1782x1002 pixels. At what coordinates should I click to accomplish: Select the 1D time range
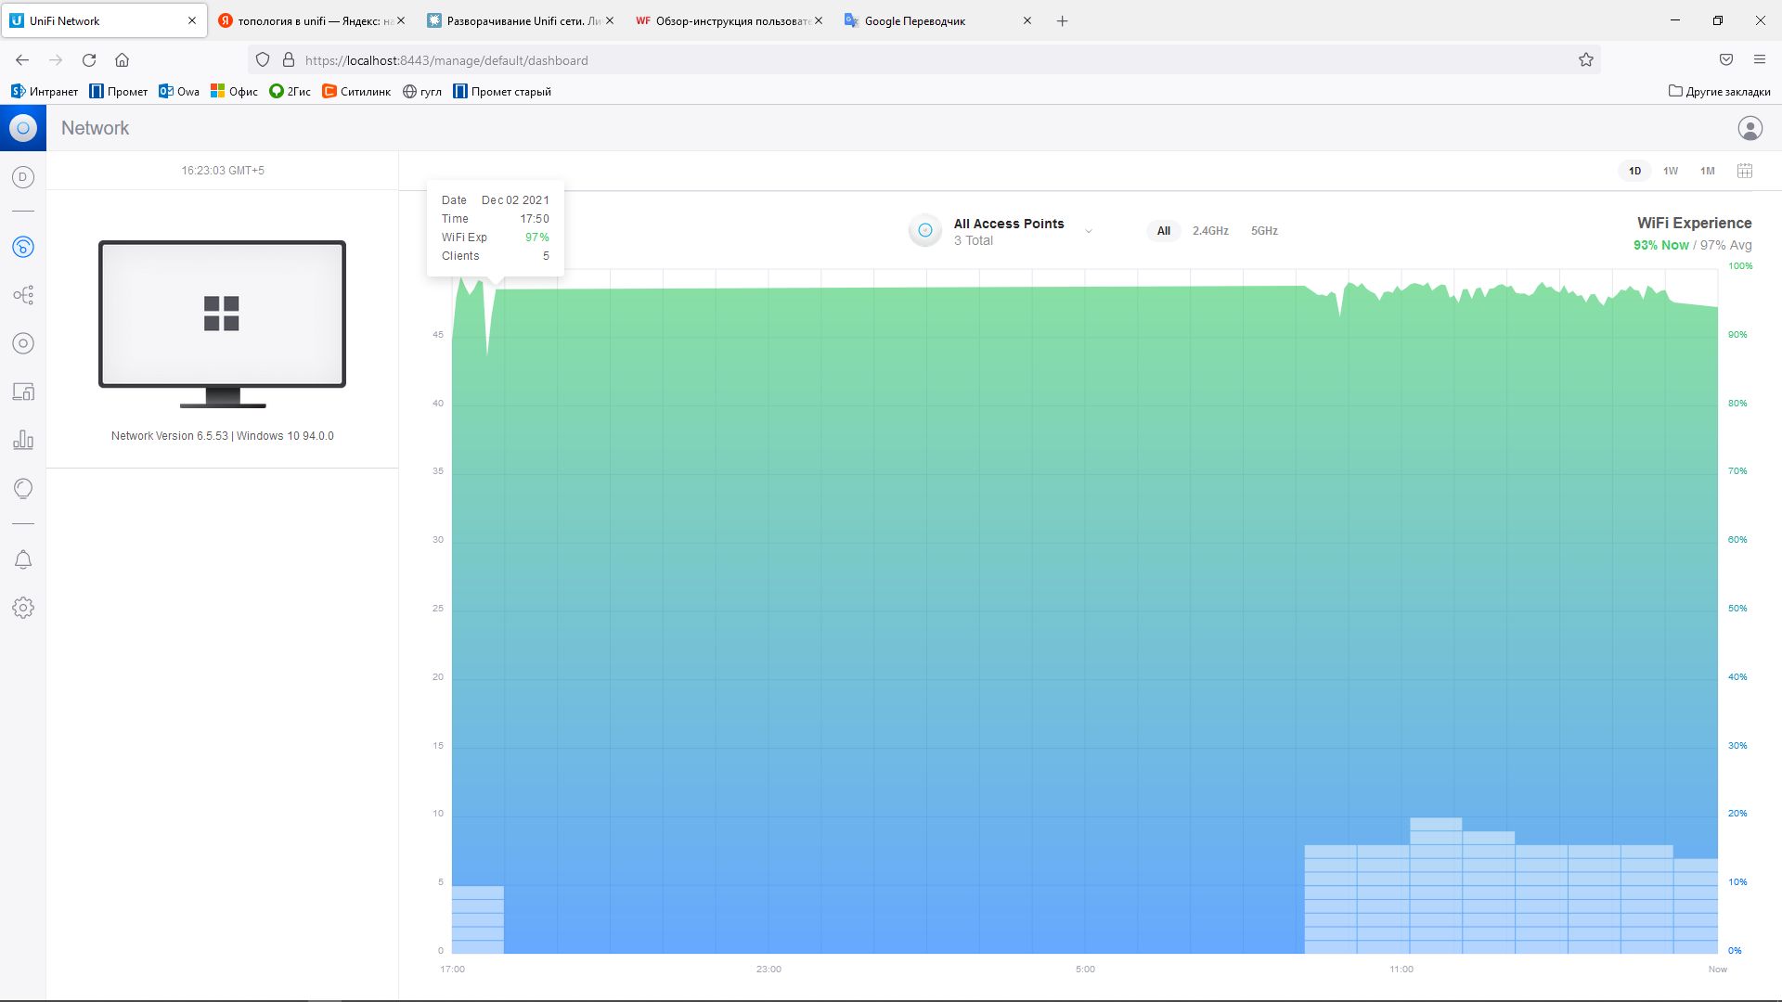[1634, 171]
